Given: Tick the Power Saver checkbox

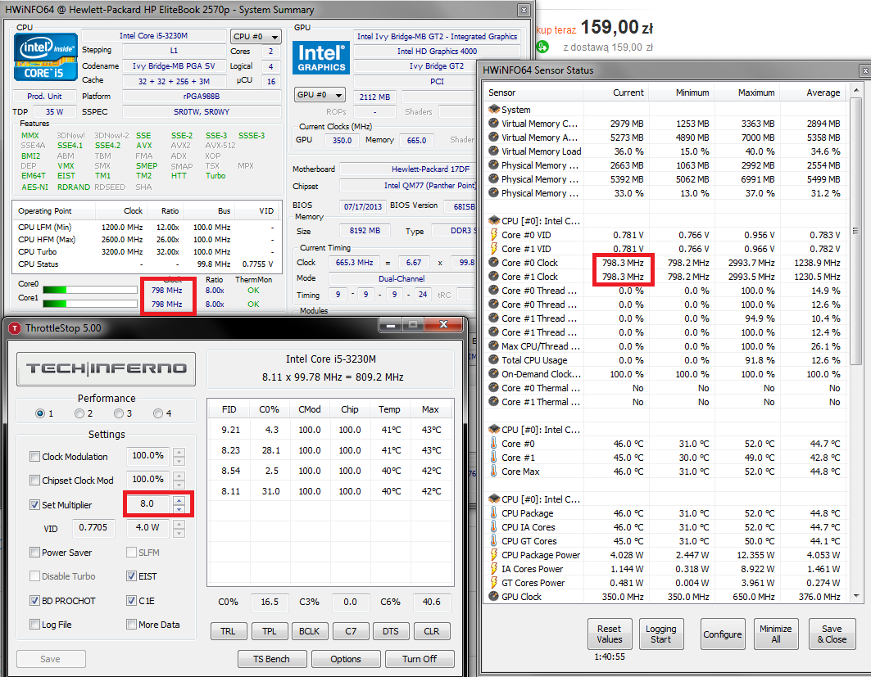Looking at the screenshot, I should (x=35, y=553).
